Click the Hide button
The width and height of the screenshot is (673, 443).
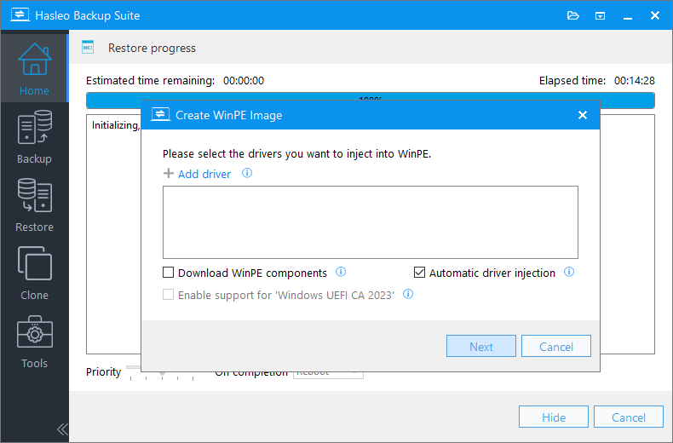click(x=553, y=417)
